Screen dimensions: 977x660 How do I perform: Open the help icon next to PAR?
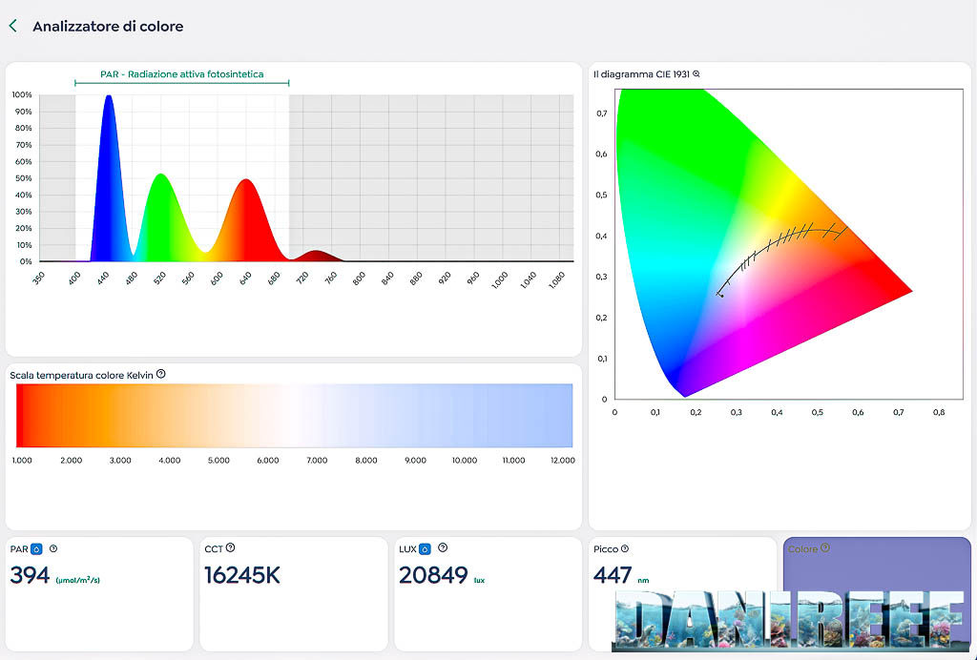coord(53,548)
